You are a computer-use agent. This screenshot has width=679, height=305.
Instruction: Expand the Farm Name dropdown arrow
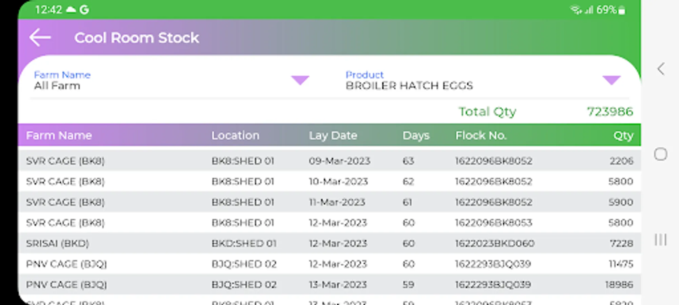[300, 80]
